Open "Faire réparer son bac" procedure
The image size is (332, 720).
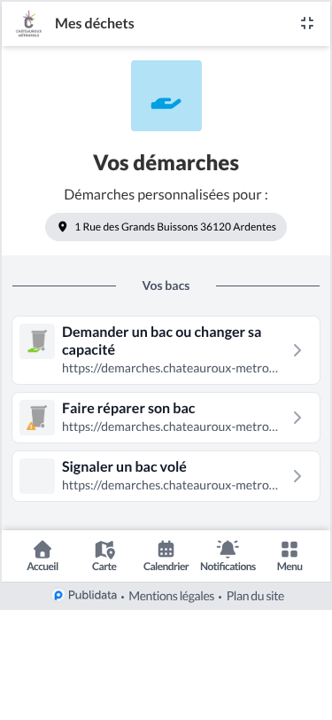point(166,418)
